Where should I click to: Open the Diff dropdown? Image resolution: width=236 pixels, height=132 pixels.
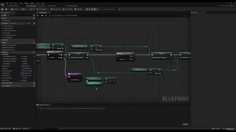24,9
